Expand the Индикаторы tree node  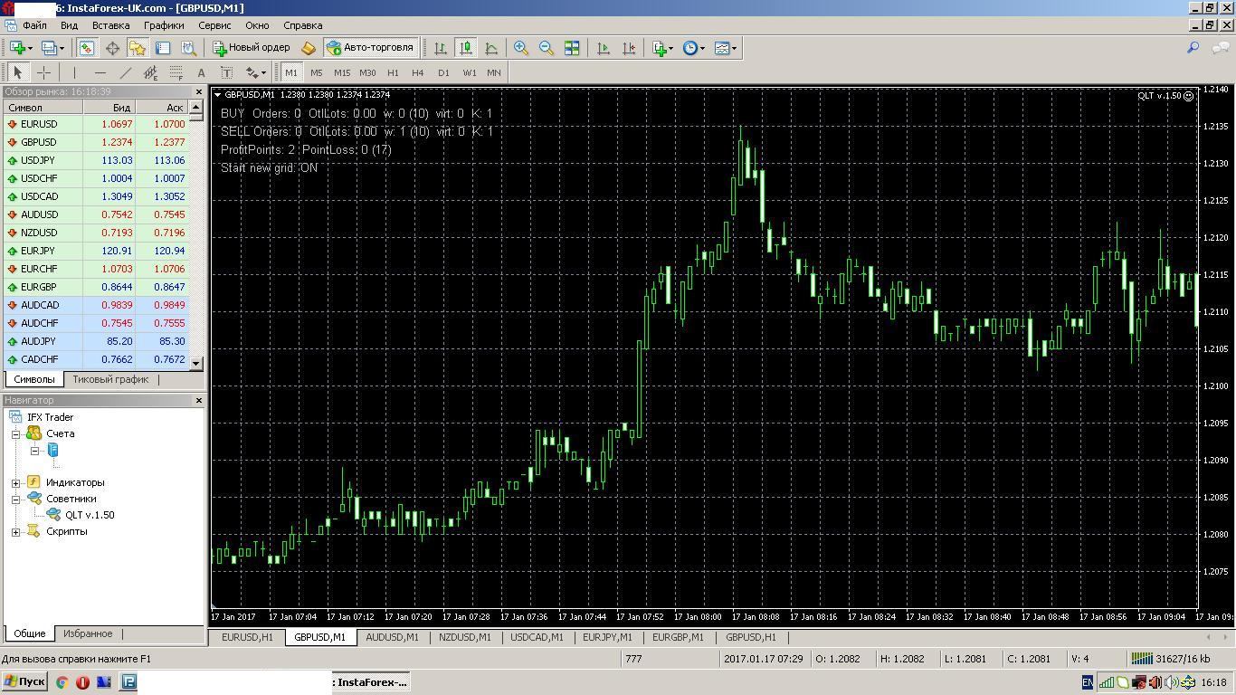point(15,483)
